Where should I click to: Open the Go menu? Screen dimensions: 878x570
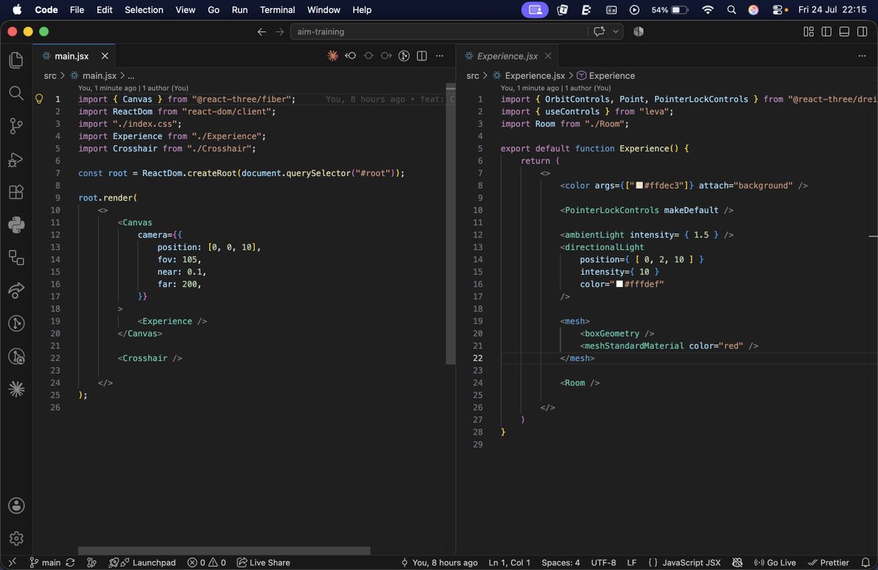pyautogui.click(x=214, y=9)
